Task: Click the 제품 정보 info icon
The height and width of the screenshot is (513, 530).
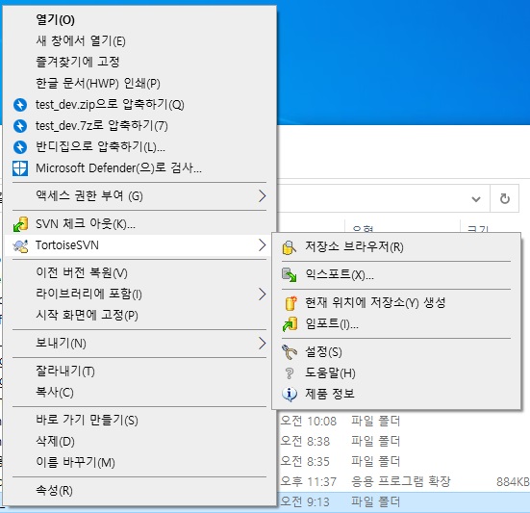Action: click(290, 394)
